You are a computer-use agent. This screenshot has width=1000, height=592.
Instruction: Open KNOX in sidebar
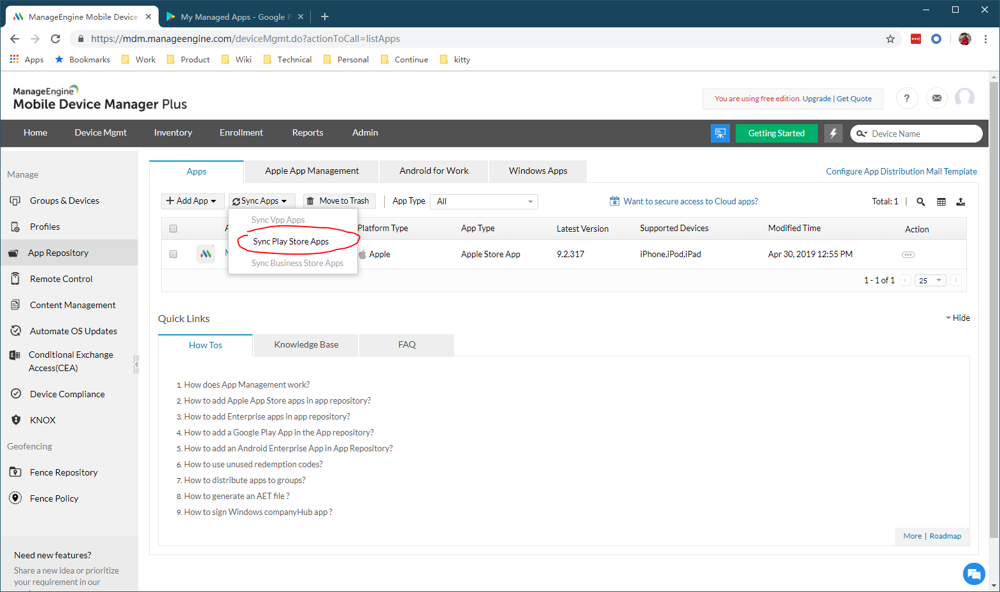43,420
